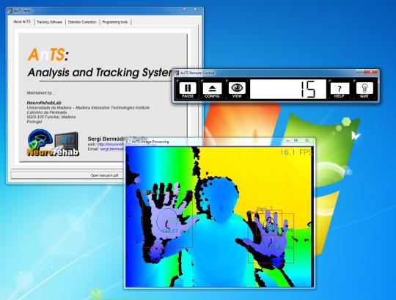Click the NeuroRehab logo image
Image resolution: width=396 pixels, height=300 pixels.
coord(53,143)
